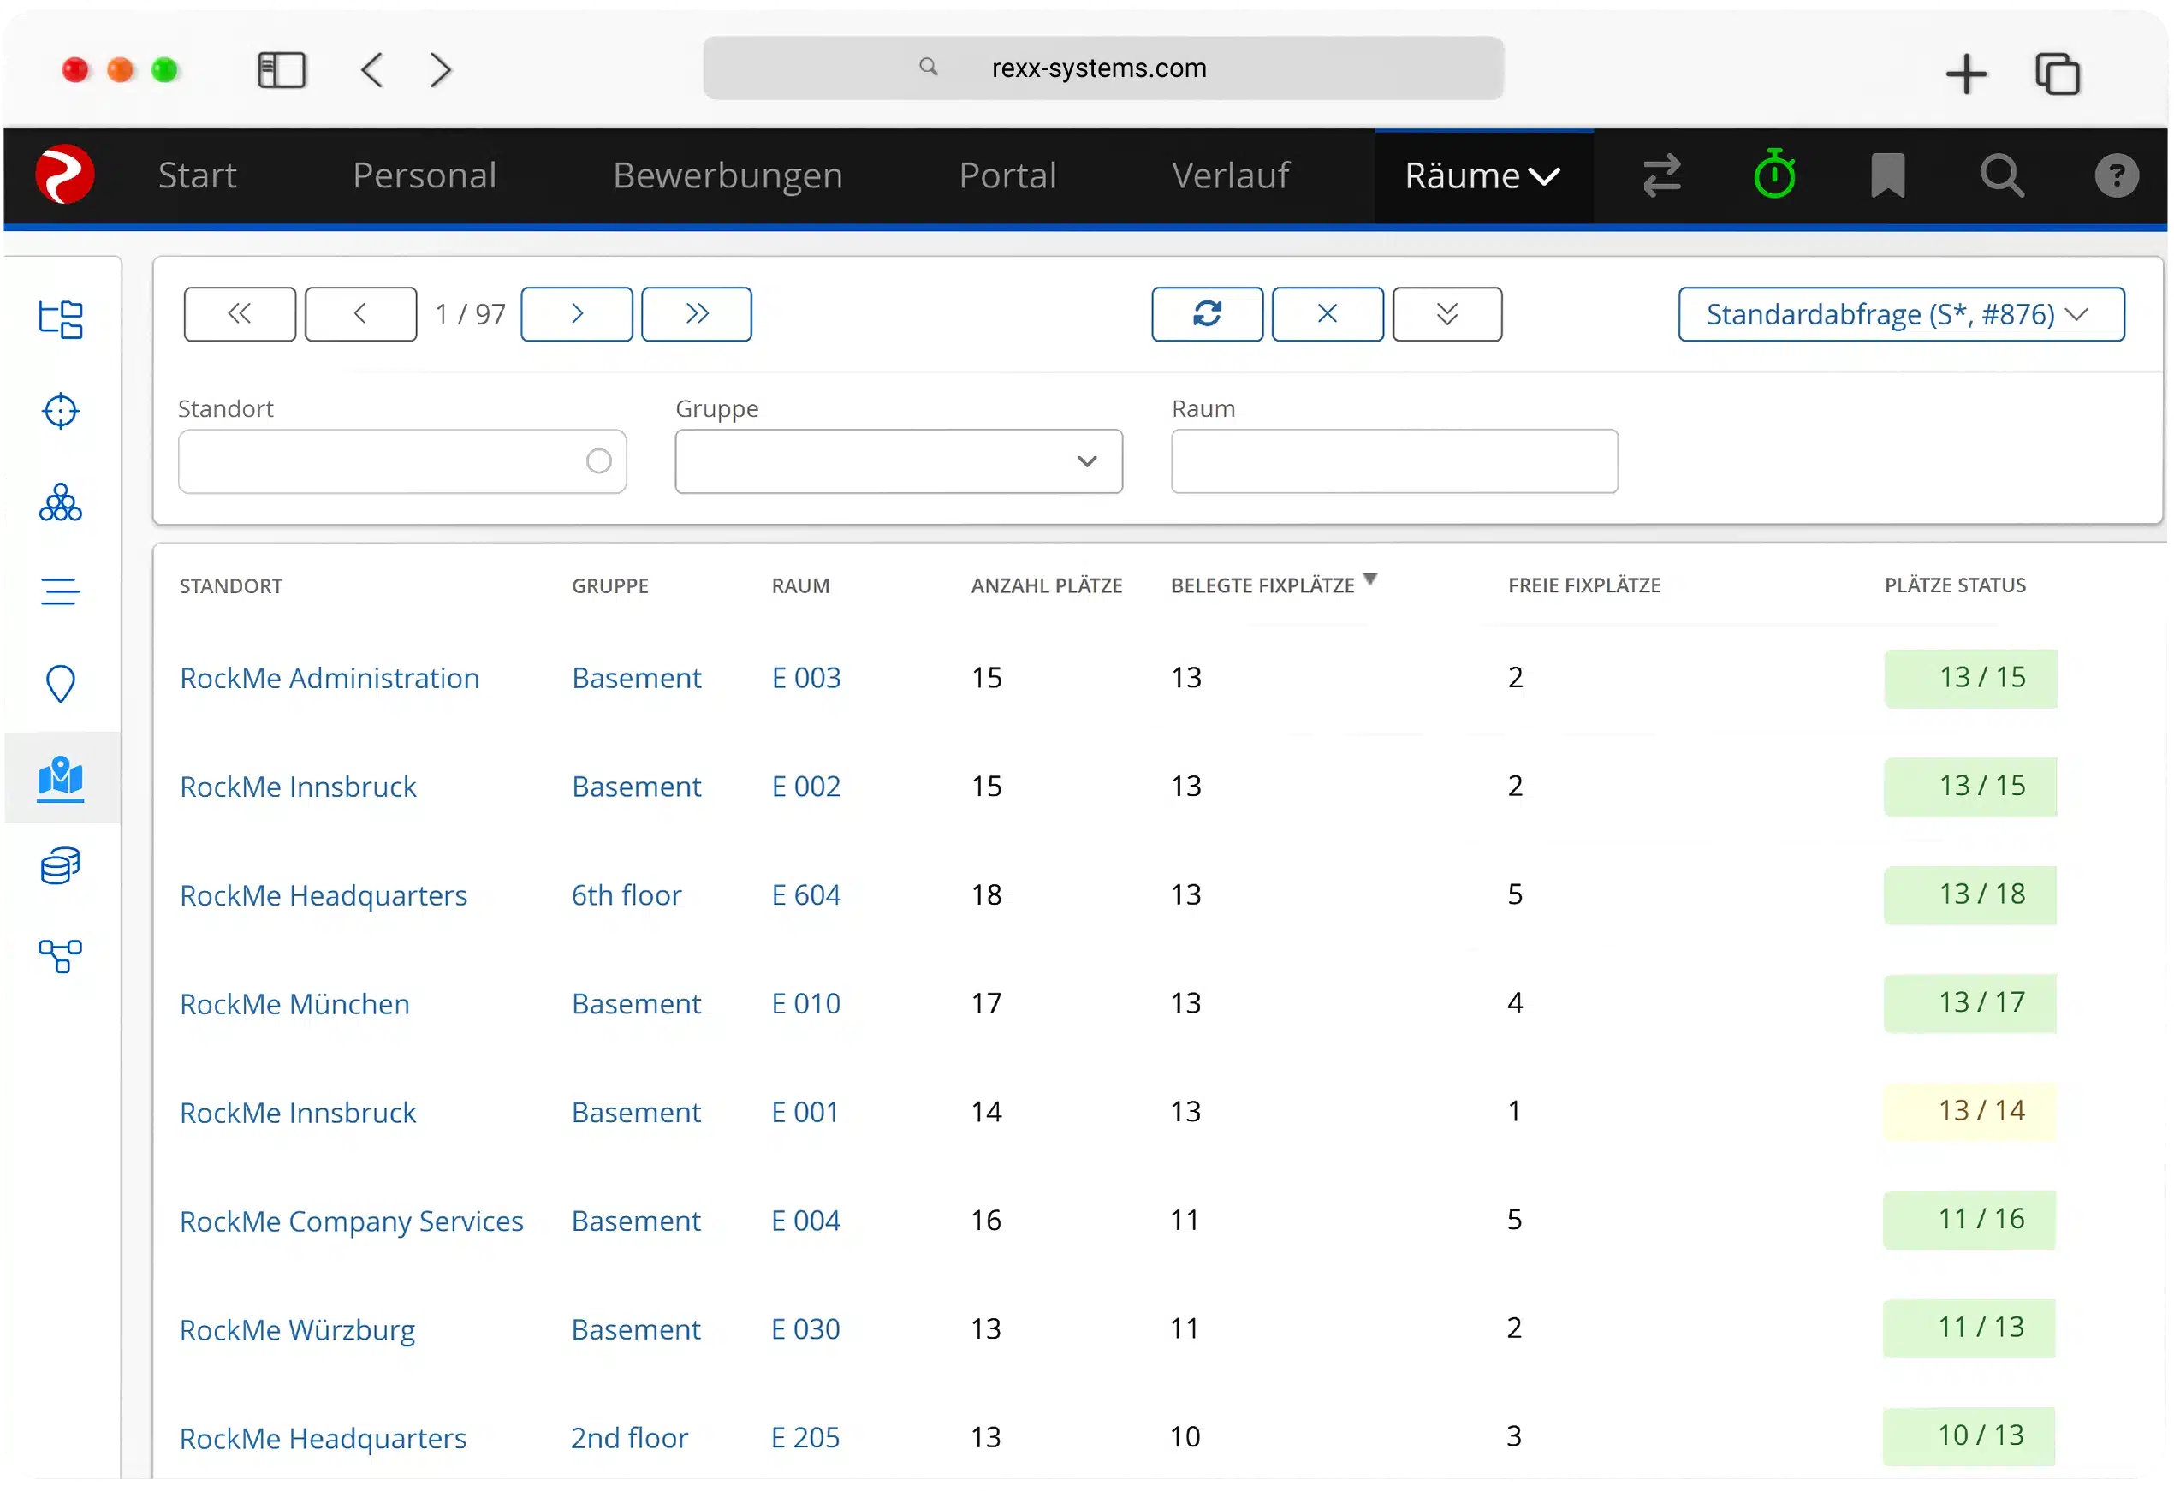The height and width of the screenshot is (1491, 2174).
Task: Open the Gruppe dropdown
Action: (898, 461)
